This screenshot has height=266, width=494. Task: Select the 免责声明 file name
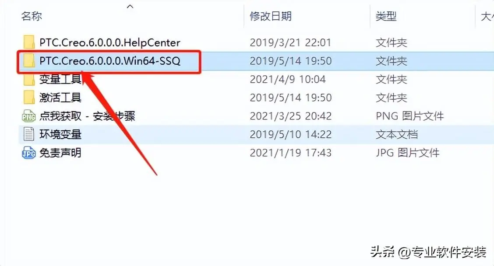click(x=60, y=153)
